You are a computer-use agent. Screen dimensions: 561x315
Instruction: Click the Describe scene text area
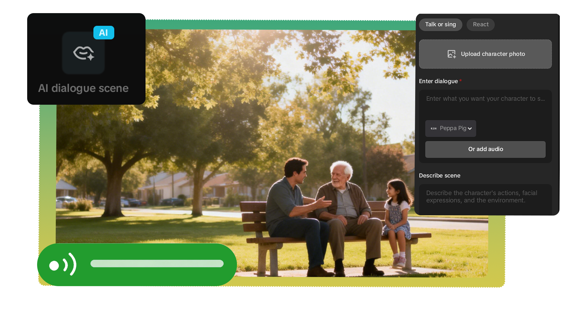tap(485, 198)
